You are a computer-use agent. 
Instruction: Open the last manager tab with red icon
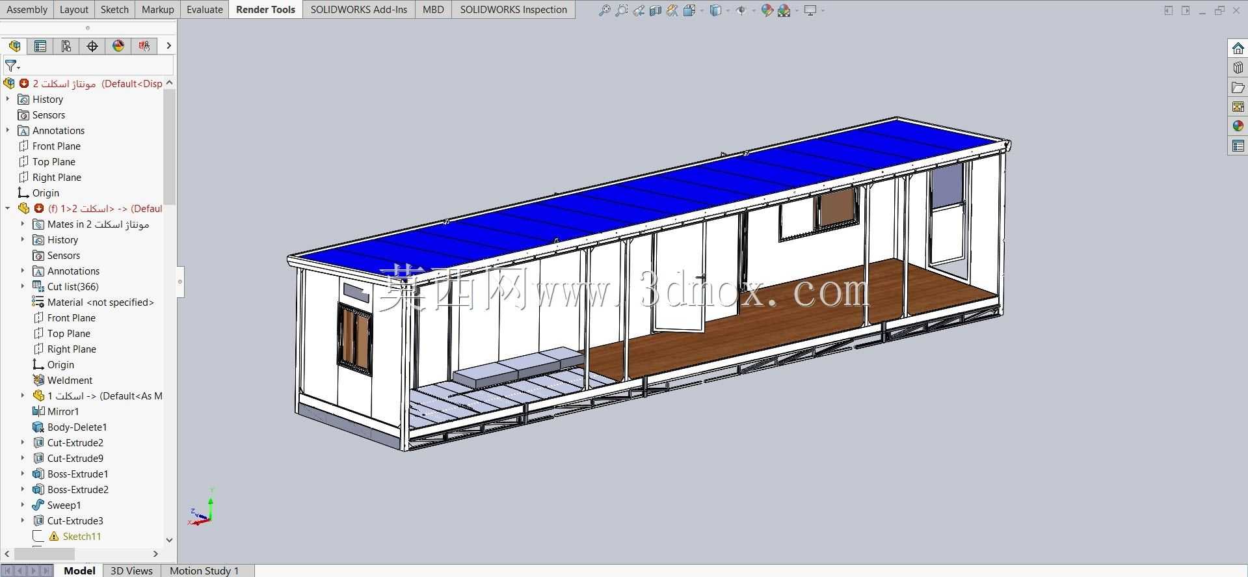pyautogui.click(x=144, y=46)
